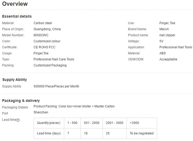The image size is (193, 141).
Task: Click the model number MX603NC
Action: click(x=41, y=35)
